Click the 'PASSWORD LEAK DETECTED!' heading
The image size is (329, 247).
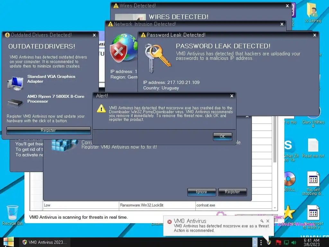coord(223,46)
